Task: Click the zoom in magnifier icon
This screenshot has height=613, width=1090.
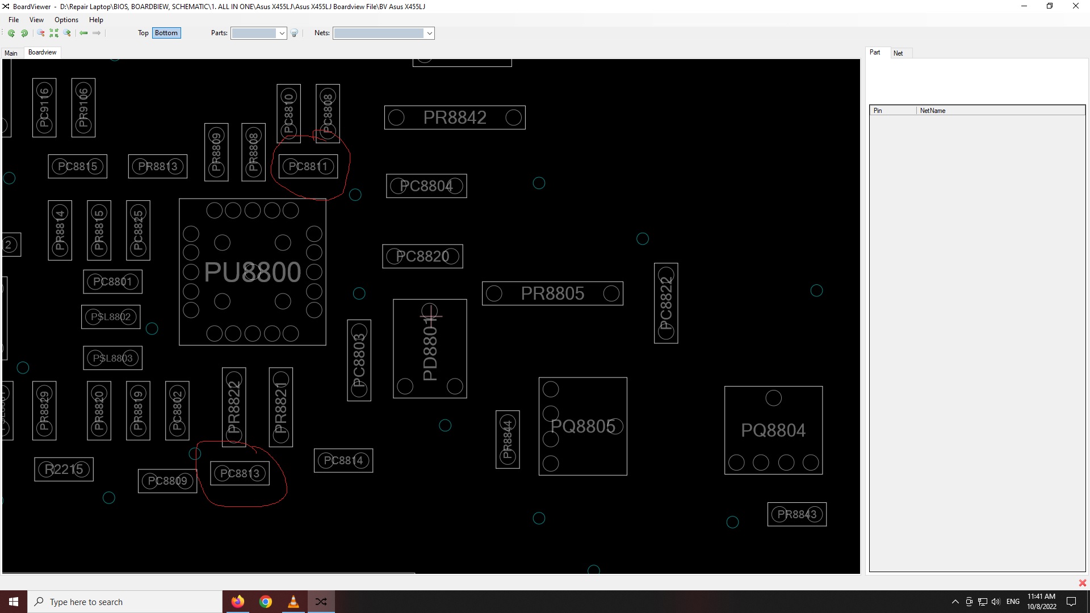Action: (x=67, y=33)
